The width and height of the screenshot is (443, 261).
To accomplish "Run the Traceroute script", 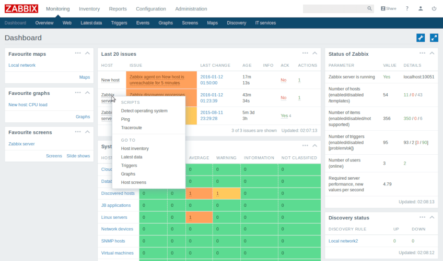I will (x=131, y=128).
